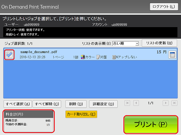This screenshot has height=135, width=181.
Task: Open 詳細設定 (O) advanced settings
Action: [x=103, y=104]
